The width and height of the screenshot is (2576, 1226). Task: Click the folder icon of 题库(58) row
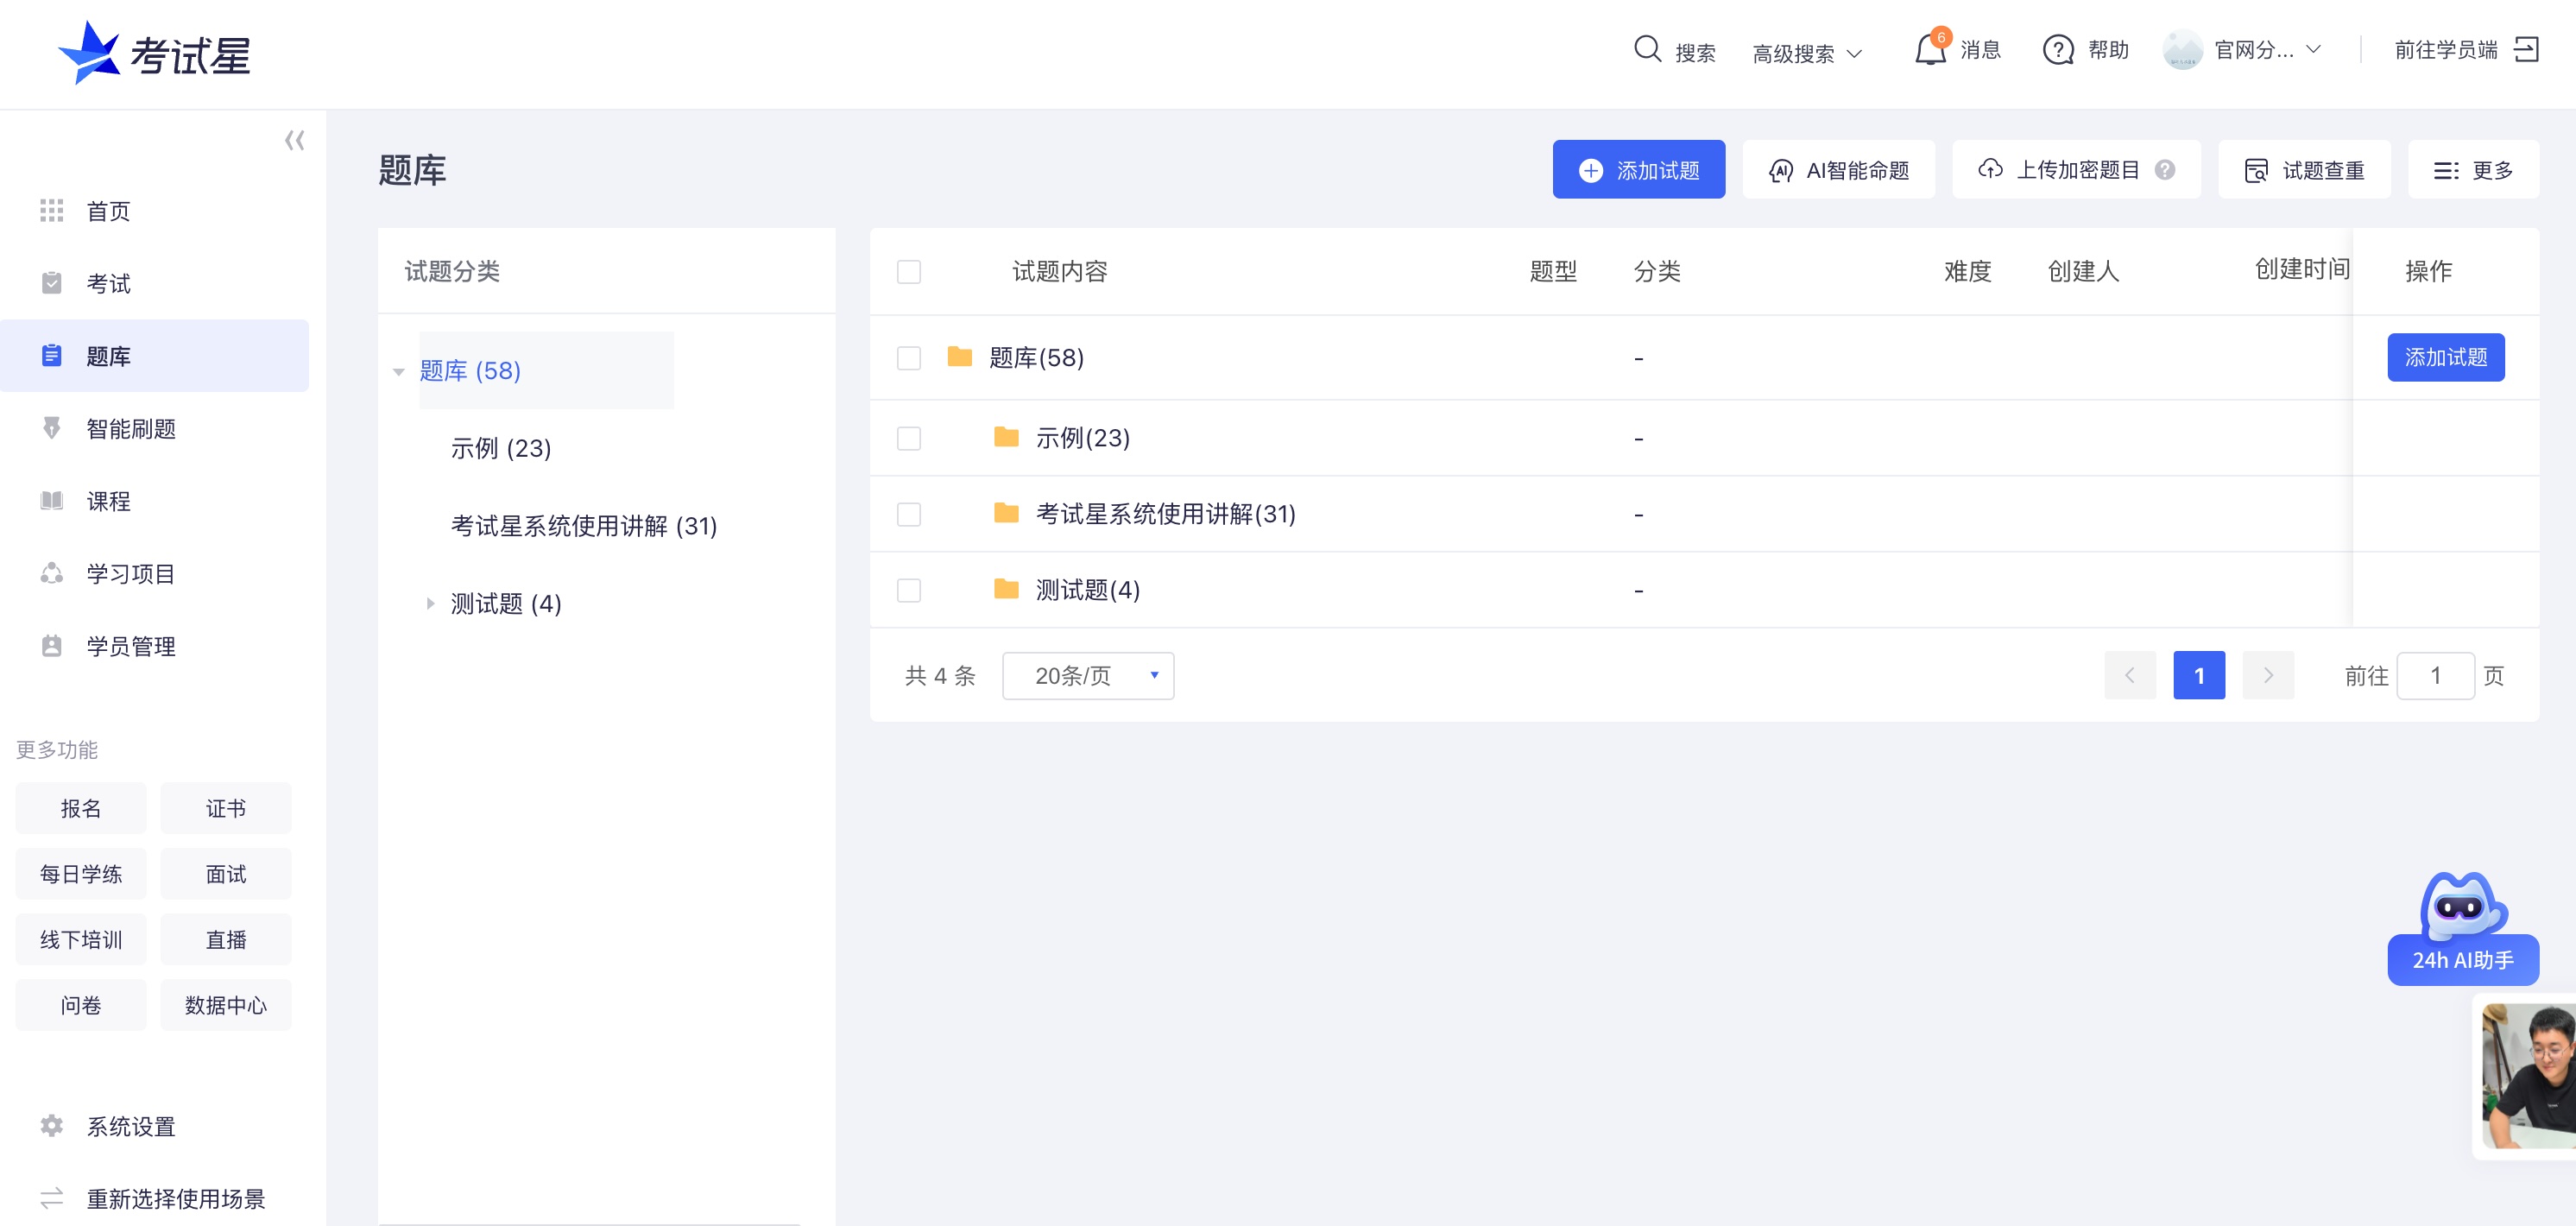(959, 357)
